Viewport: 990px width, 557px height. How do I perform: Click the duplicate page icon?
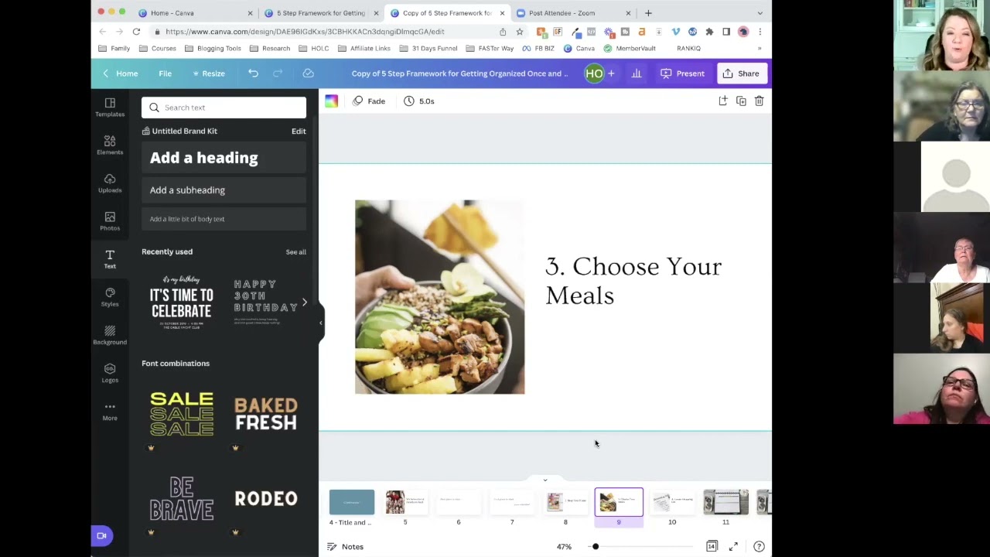click(x=741, y=101)
